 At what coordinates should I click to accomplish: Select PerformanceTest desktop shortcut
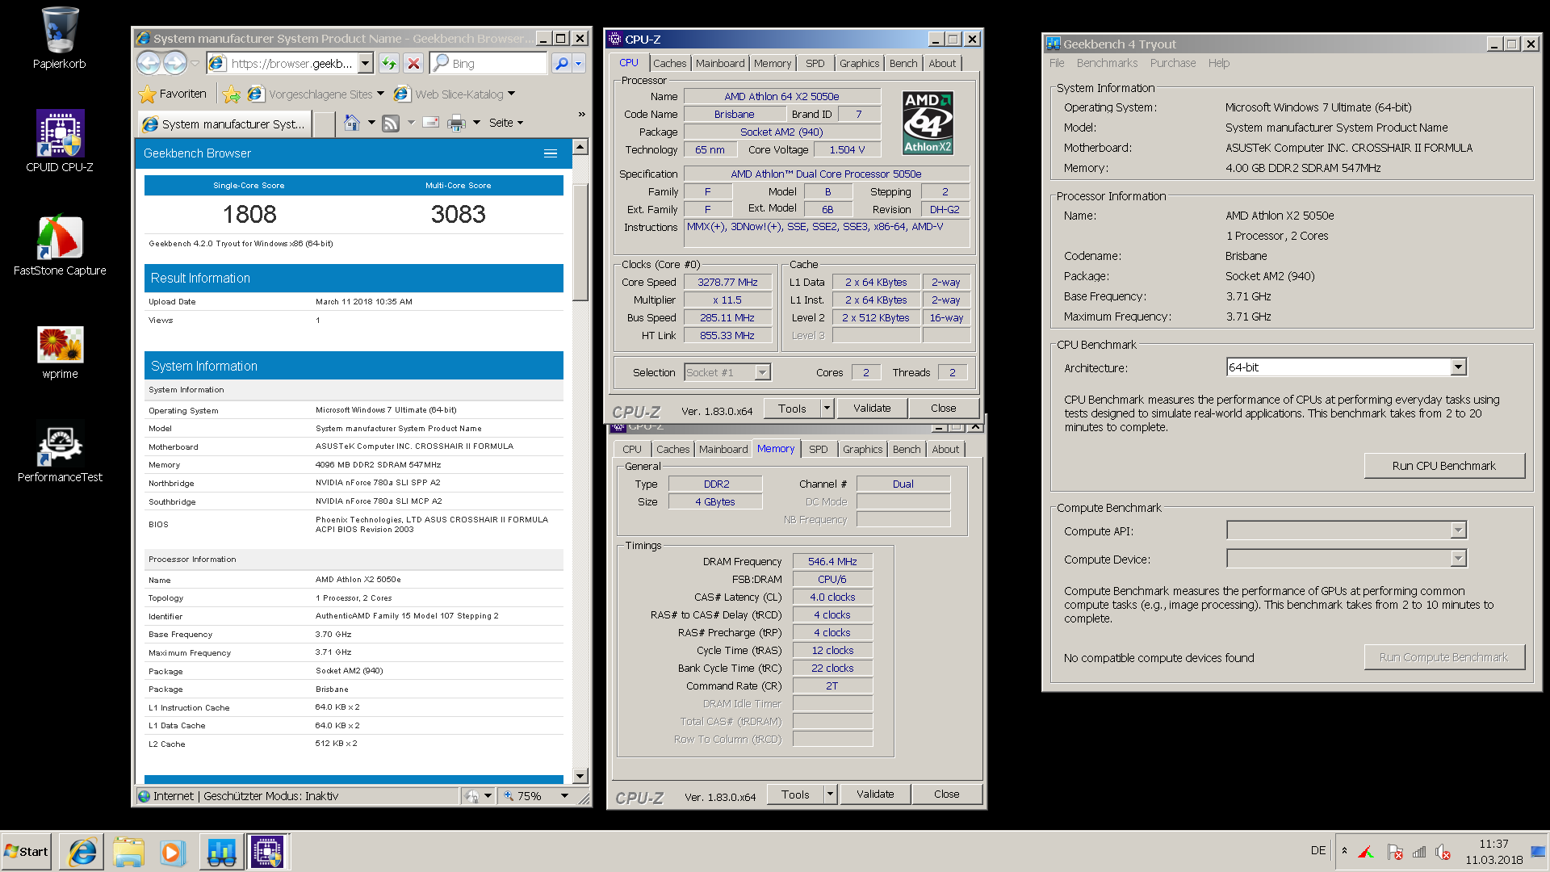60,452
